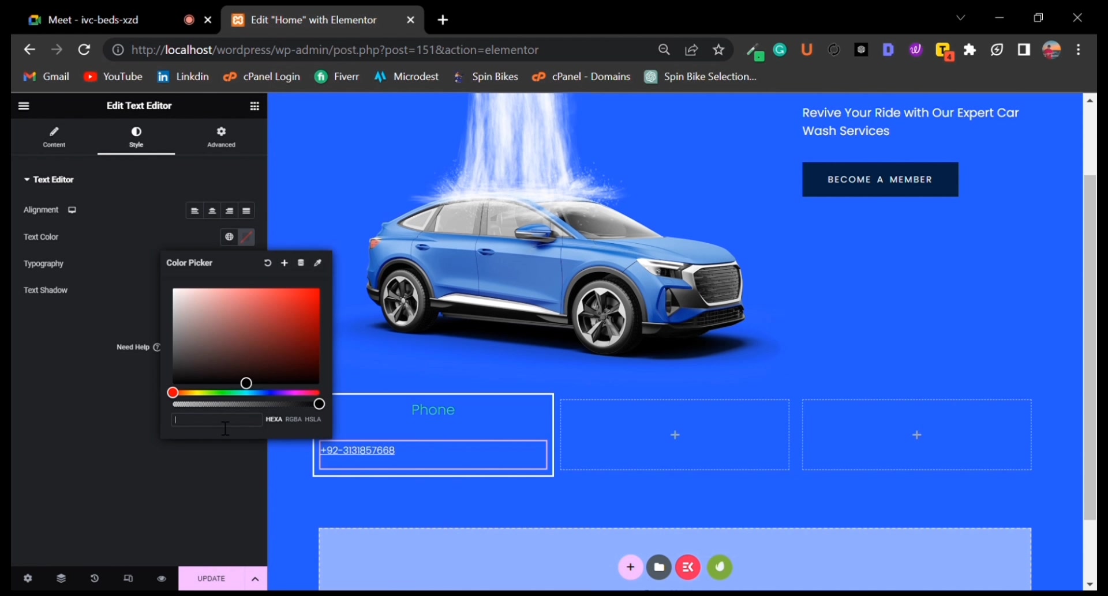The height and width of the screenshot is (596, 1108).
Task: Switch to the Style tab
Action: pos(136,137)
